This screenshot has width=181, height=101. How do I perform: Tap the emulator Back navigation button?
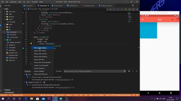(148, 93)
